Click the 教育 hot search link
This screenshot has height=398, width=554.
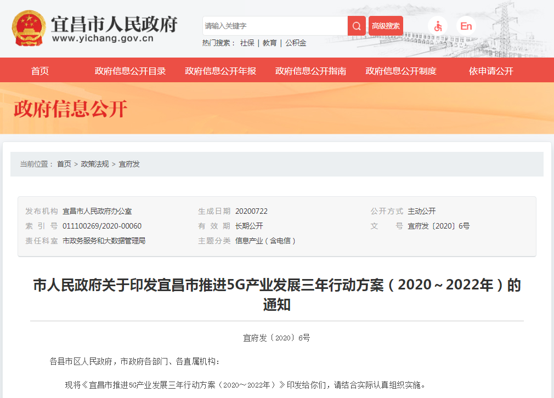269,43
